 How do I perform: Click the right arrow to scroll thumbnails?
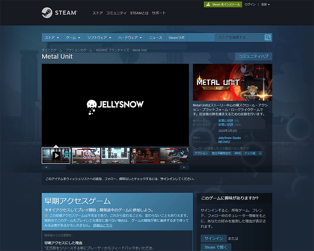pyautogui.click(x=184, y=167)
